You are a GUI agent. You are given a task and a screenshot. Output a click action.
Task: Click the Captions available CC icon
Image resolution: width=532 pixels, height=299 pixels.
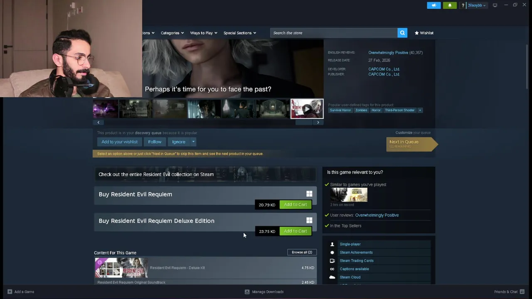(x=332, y=269)
